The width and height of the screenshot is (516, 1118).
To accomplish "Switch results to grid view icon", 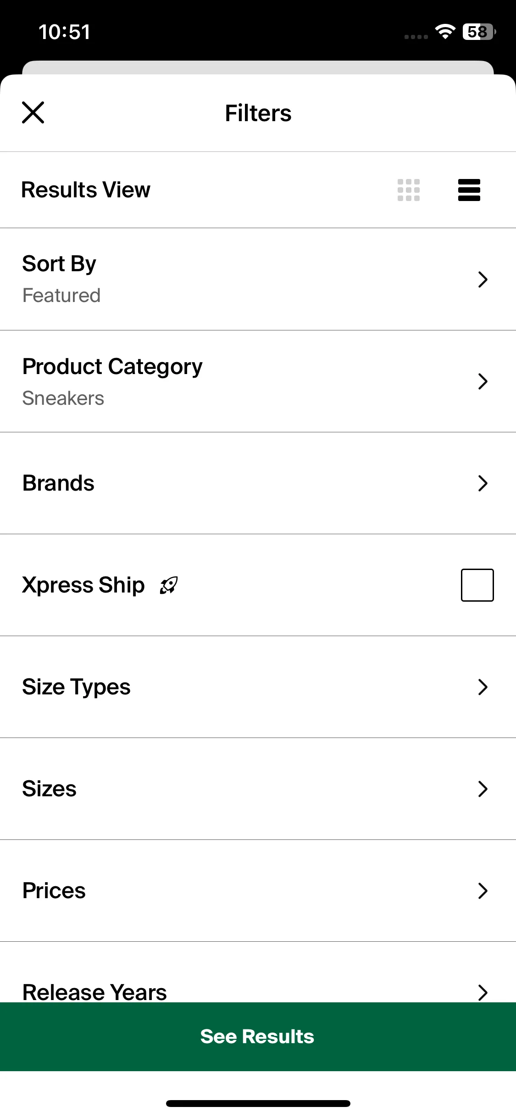I will (x=409, y=190).
